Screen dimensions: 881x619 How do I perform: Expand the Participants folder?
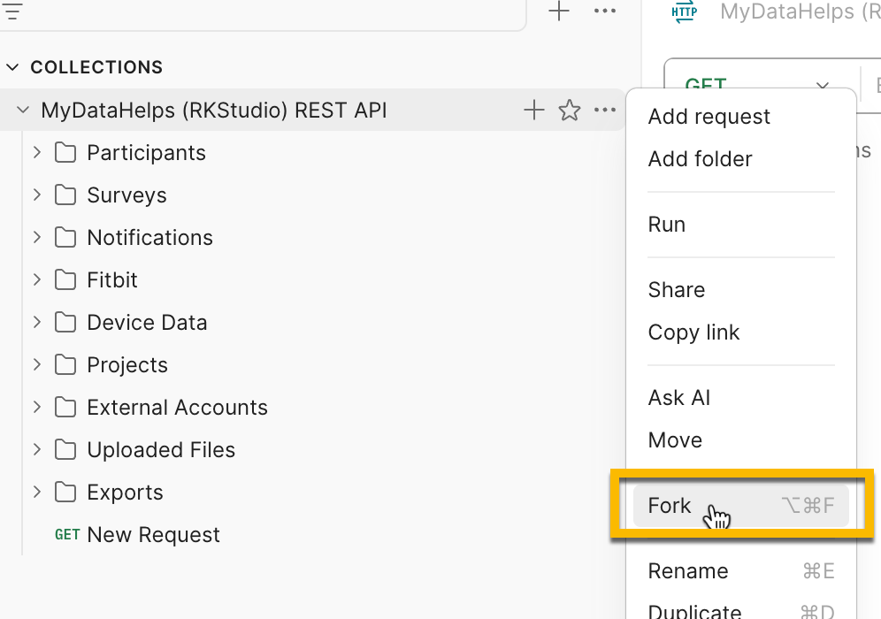[x=37, y=153]
